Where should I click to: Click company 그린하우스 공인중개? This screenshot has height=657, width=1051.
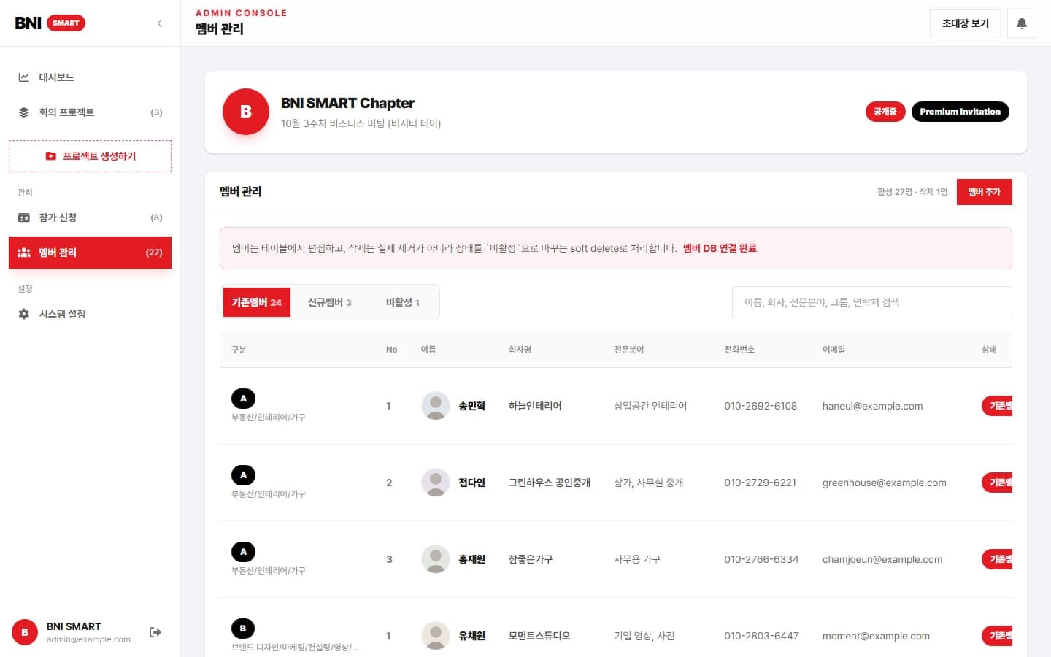550,483
